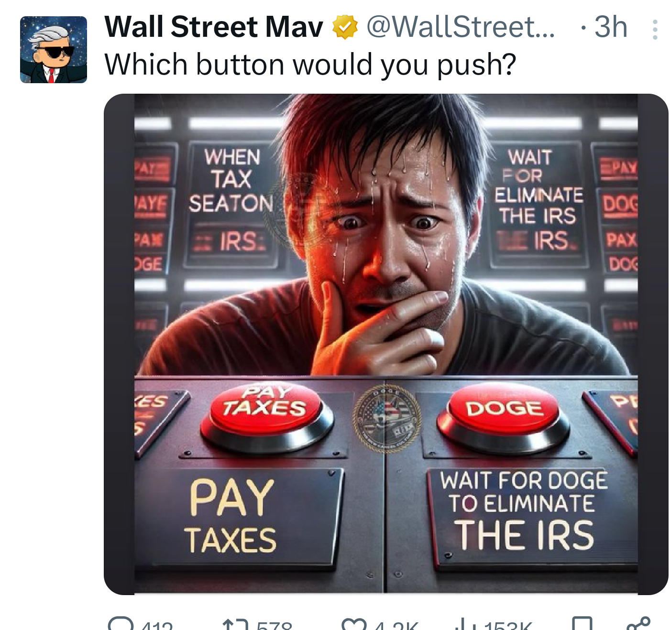Viewport: 670px width, 630px height.
Task: Click the Wall Street Mav display name
Action: point(214,27)
